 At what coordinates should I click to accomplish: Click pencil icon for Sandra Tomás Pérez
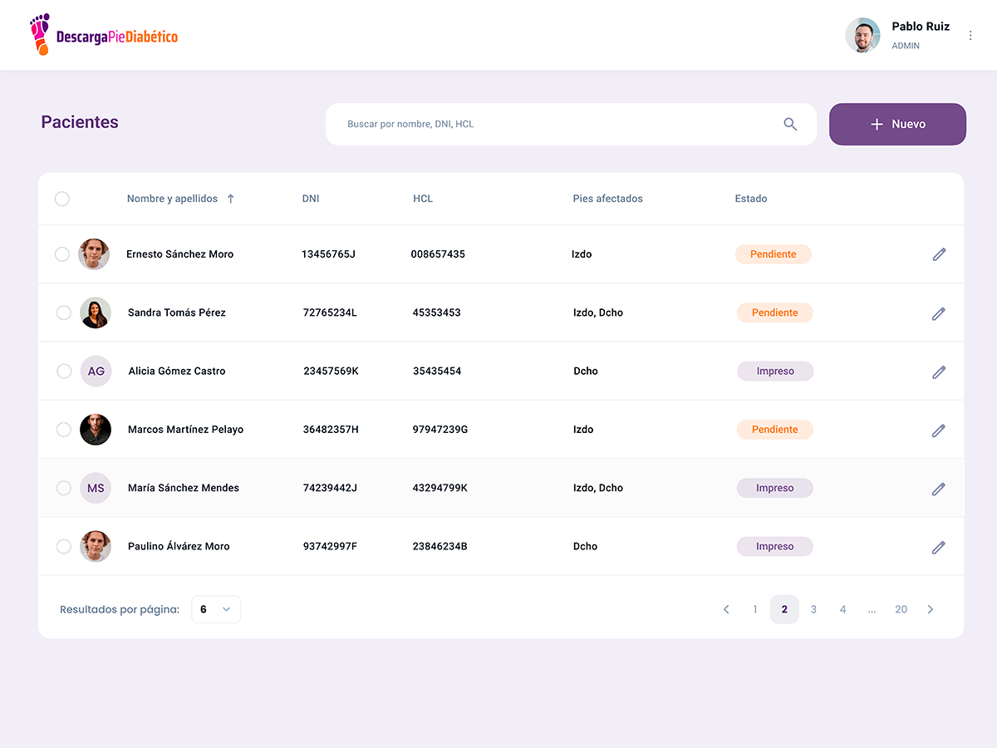(x=939, y=313)
